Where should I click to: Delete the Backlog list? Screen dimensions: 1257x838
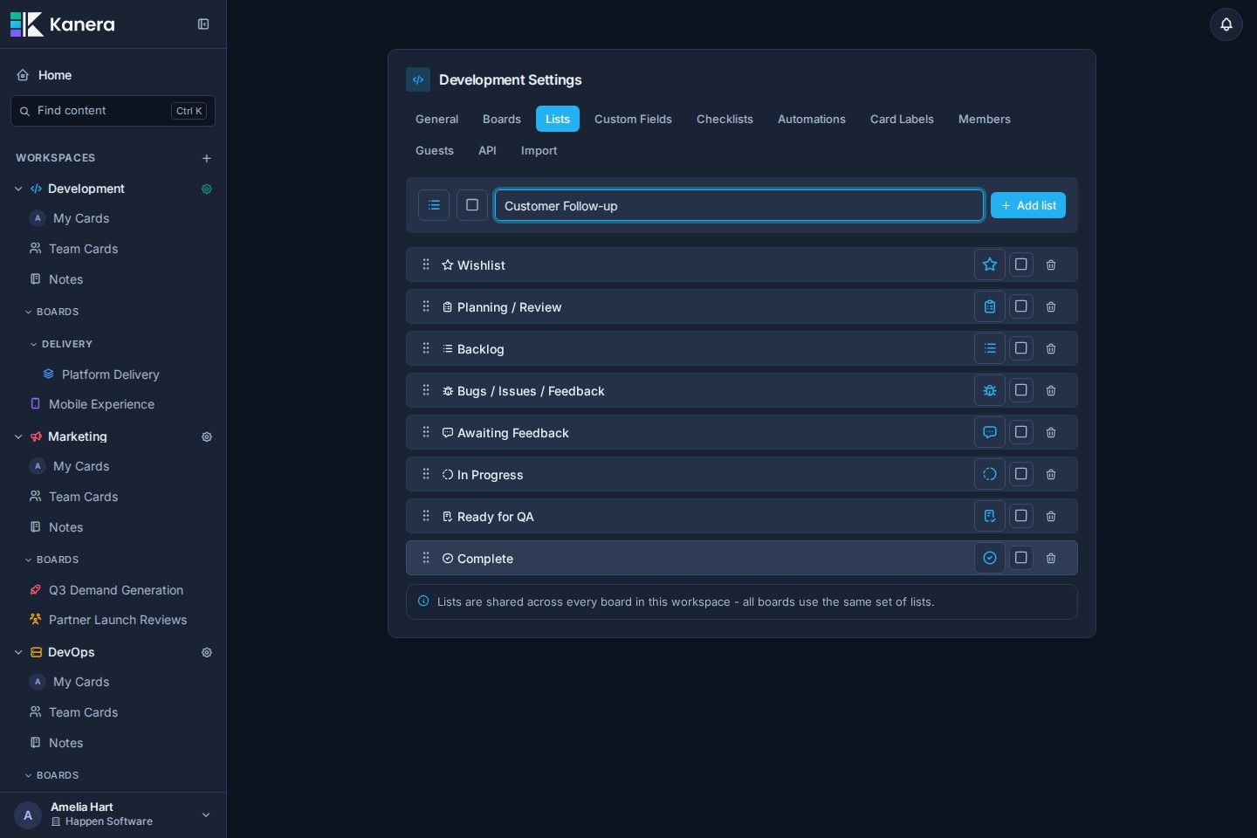[x=1051, y=348]
